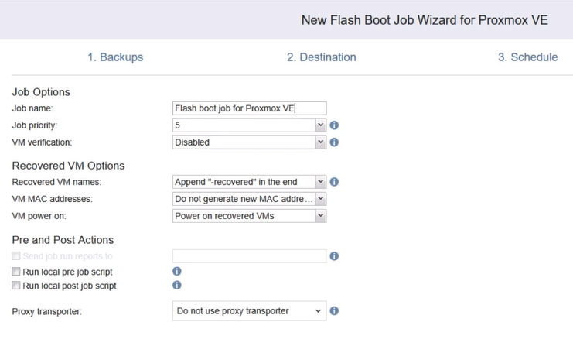Expand the Proxy transporter dropdown
This screenshot has width=573, height=346.
pos(249,311)
